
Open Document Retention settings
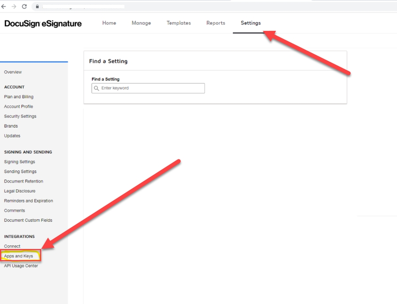(23, 181)
